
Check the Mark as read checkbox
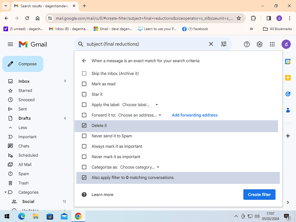84,84
